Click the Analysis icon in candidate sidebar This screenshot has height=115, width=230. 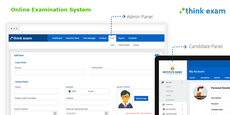(x=163, y=105)
